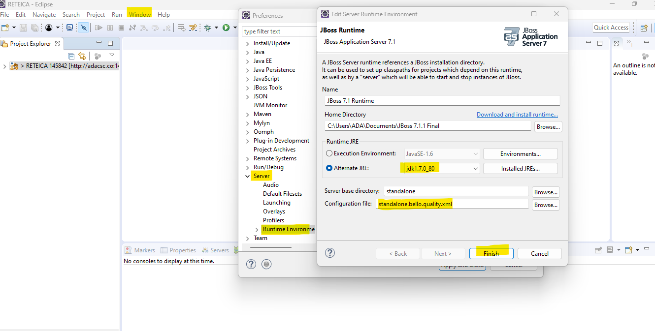The width and height of the screenshot is (655, 331).
Task: Click Collapse All in Project Explorer
Action: 71,56
